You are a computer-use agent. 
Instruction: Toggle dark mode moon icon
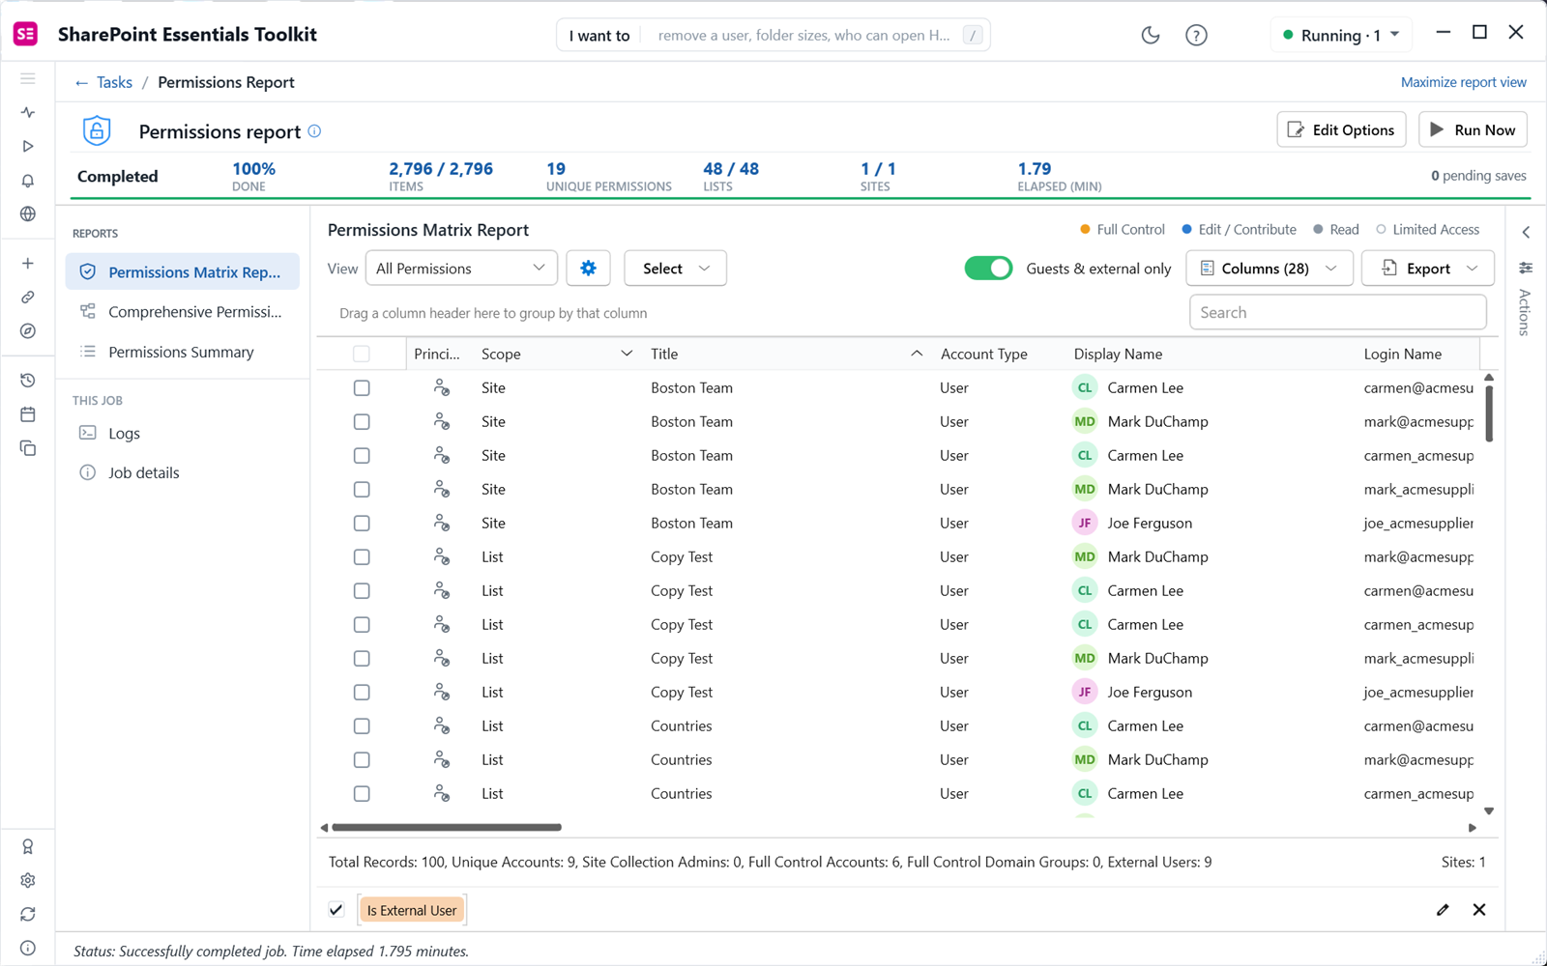click(x=1150, y=35)
